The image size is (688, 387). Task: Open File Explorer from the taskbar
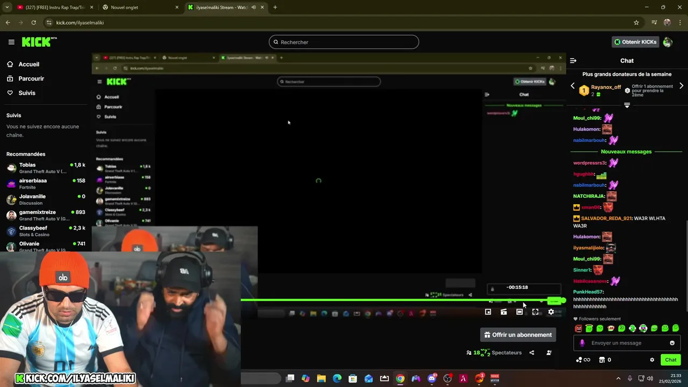coord(321,378)
